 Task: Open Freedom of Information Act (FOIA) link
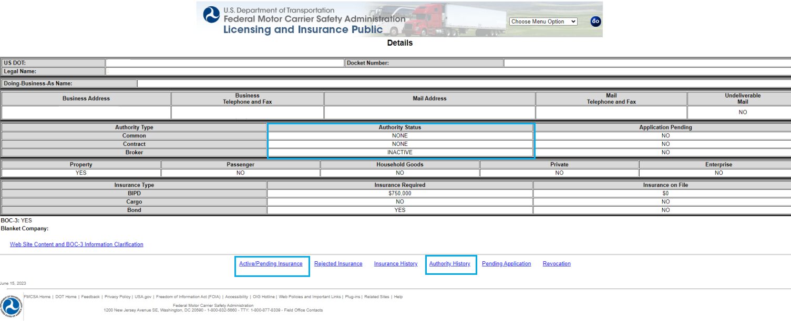point(189,297)
